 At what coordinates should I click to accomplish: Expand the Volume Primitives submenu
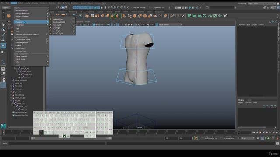31,16
